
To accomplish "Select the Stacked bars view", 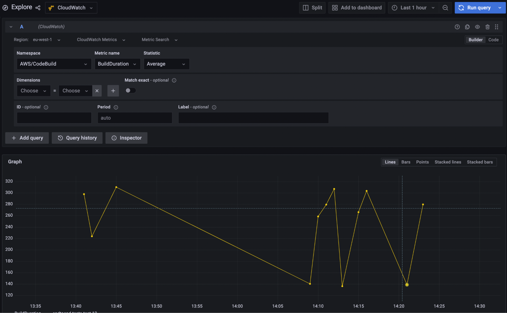I will [x=480, y=162].
